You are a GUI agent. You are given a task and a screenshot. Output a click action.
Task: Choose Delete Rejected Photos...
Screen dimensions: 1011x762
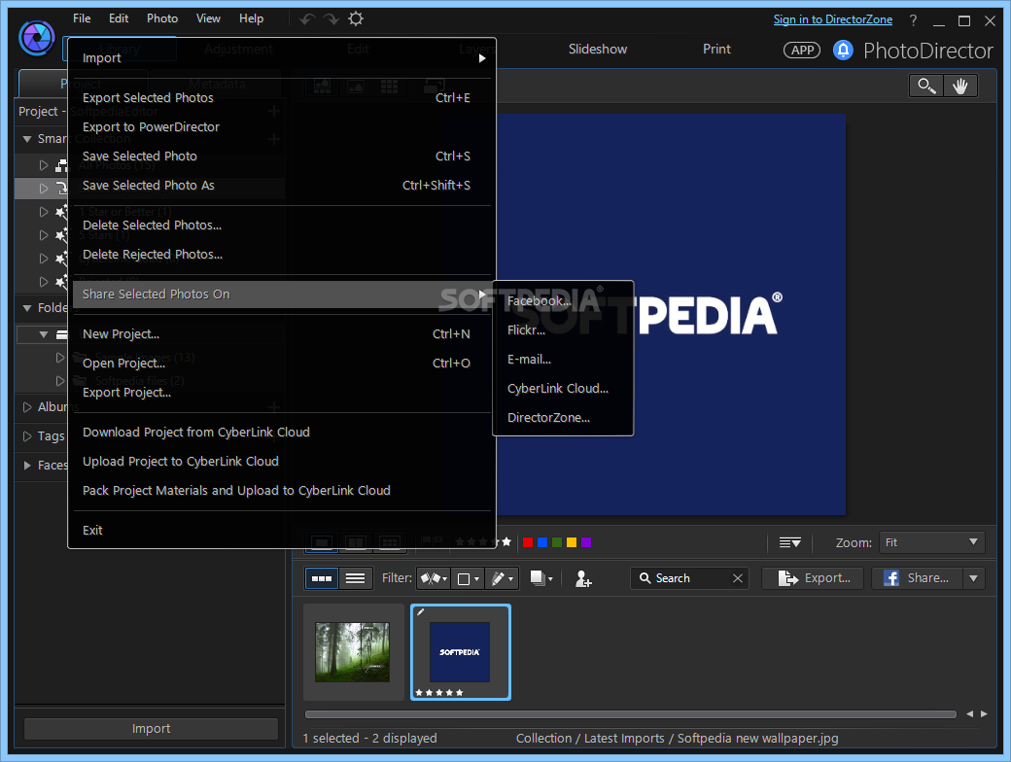point(281,255)
